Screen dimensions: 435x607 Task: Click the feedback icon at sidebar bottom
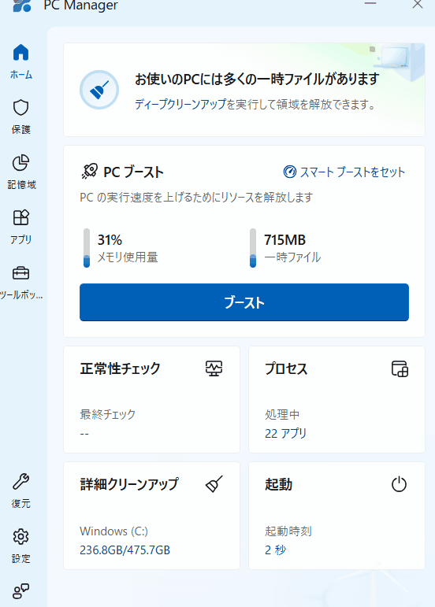pos(21,591)
